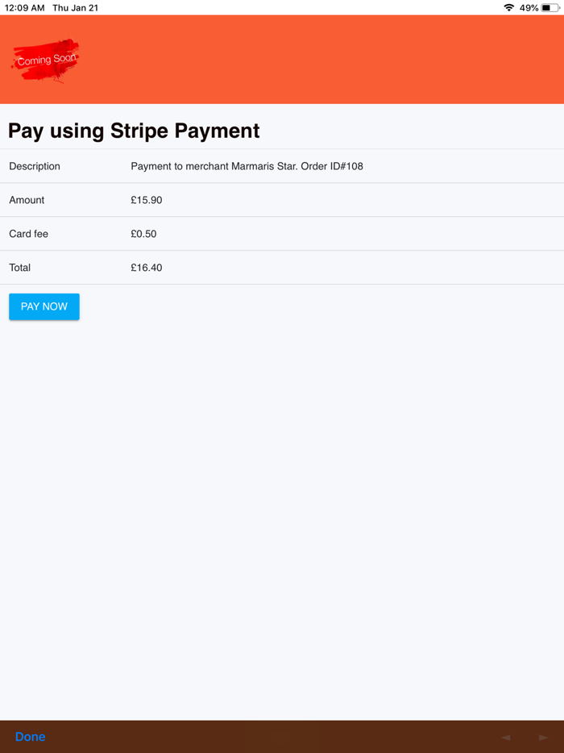Tap the £16.40 total value
This screenshot has width=564, height=753.
[x=147, y=268]
